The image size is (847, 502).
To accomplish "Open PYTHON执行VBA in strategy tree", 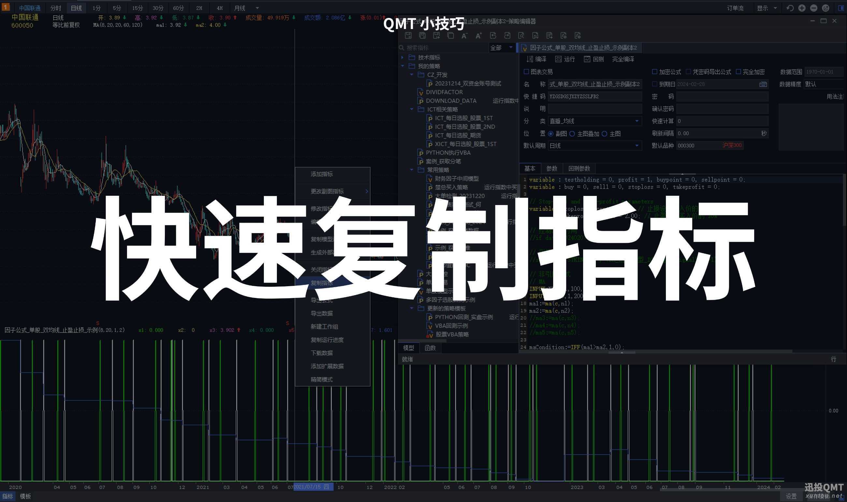I will click(x=448, y=153).
